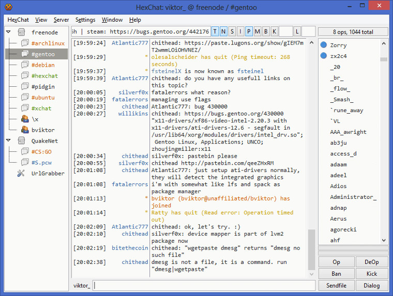Toggle the P private channel mode
The width and height of the screenshot is (393, 296).
click(249, 32)
